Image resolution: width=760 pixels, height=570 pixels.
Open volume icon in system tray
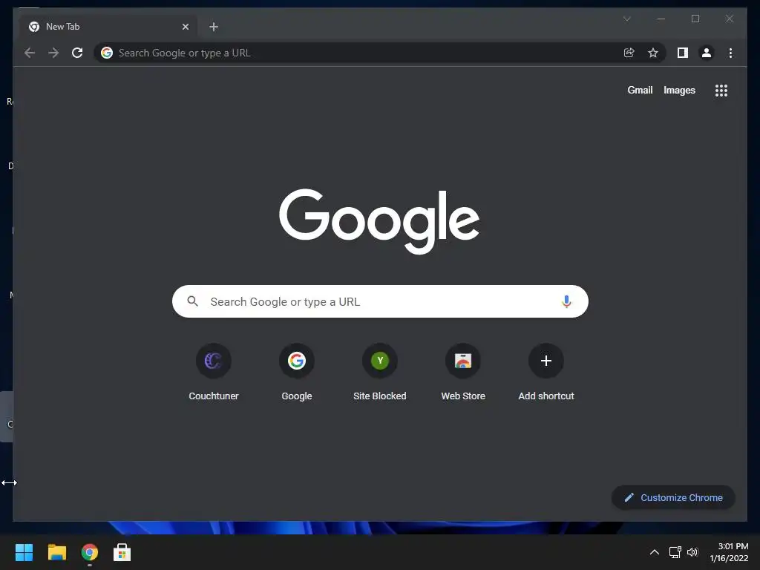click(x=692, y=552)
